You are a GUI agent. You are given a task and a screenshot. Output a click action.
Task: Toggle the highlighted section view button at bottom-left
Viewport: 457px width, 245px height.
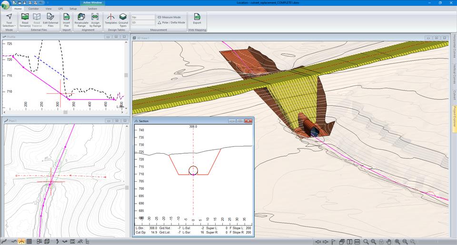(x=21, y=242)
